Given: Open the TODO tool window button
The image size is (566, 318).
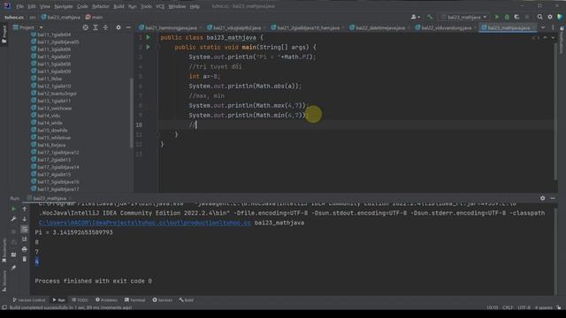Looking at the screenshot, I should click(x=80, y=300).
